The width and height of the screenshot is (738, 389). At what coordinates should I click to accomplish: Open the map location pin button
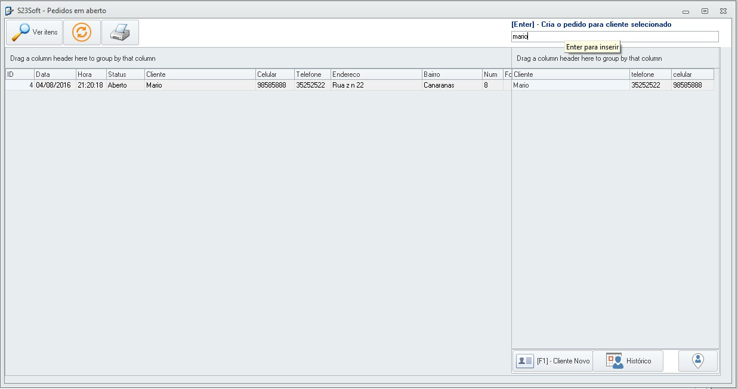tap(697, 361)
